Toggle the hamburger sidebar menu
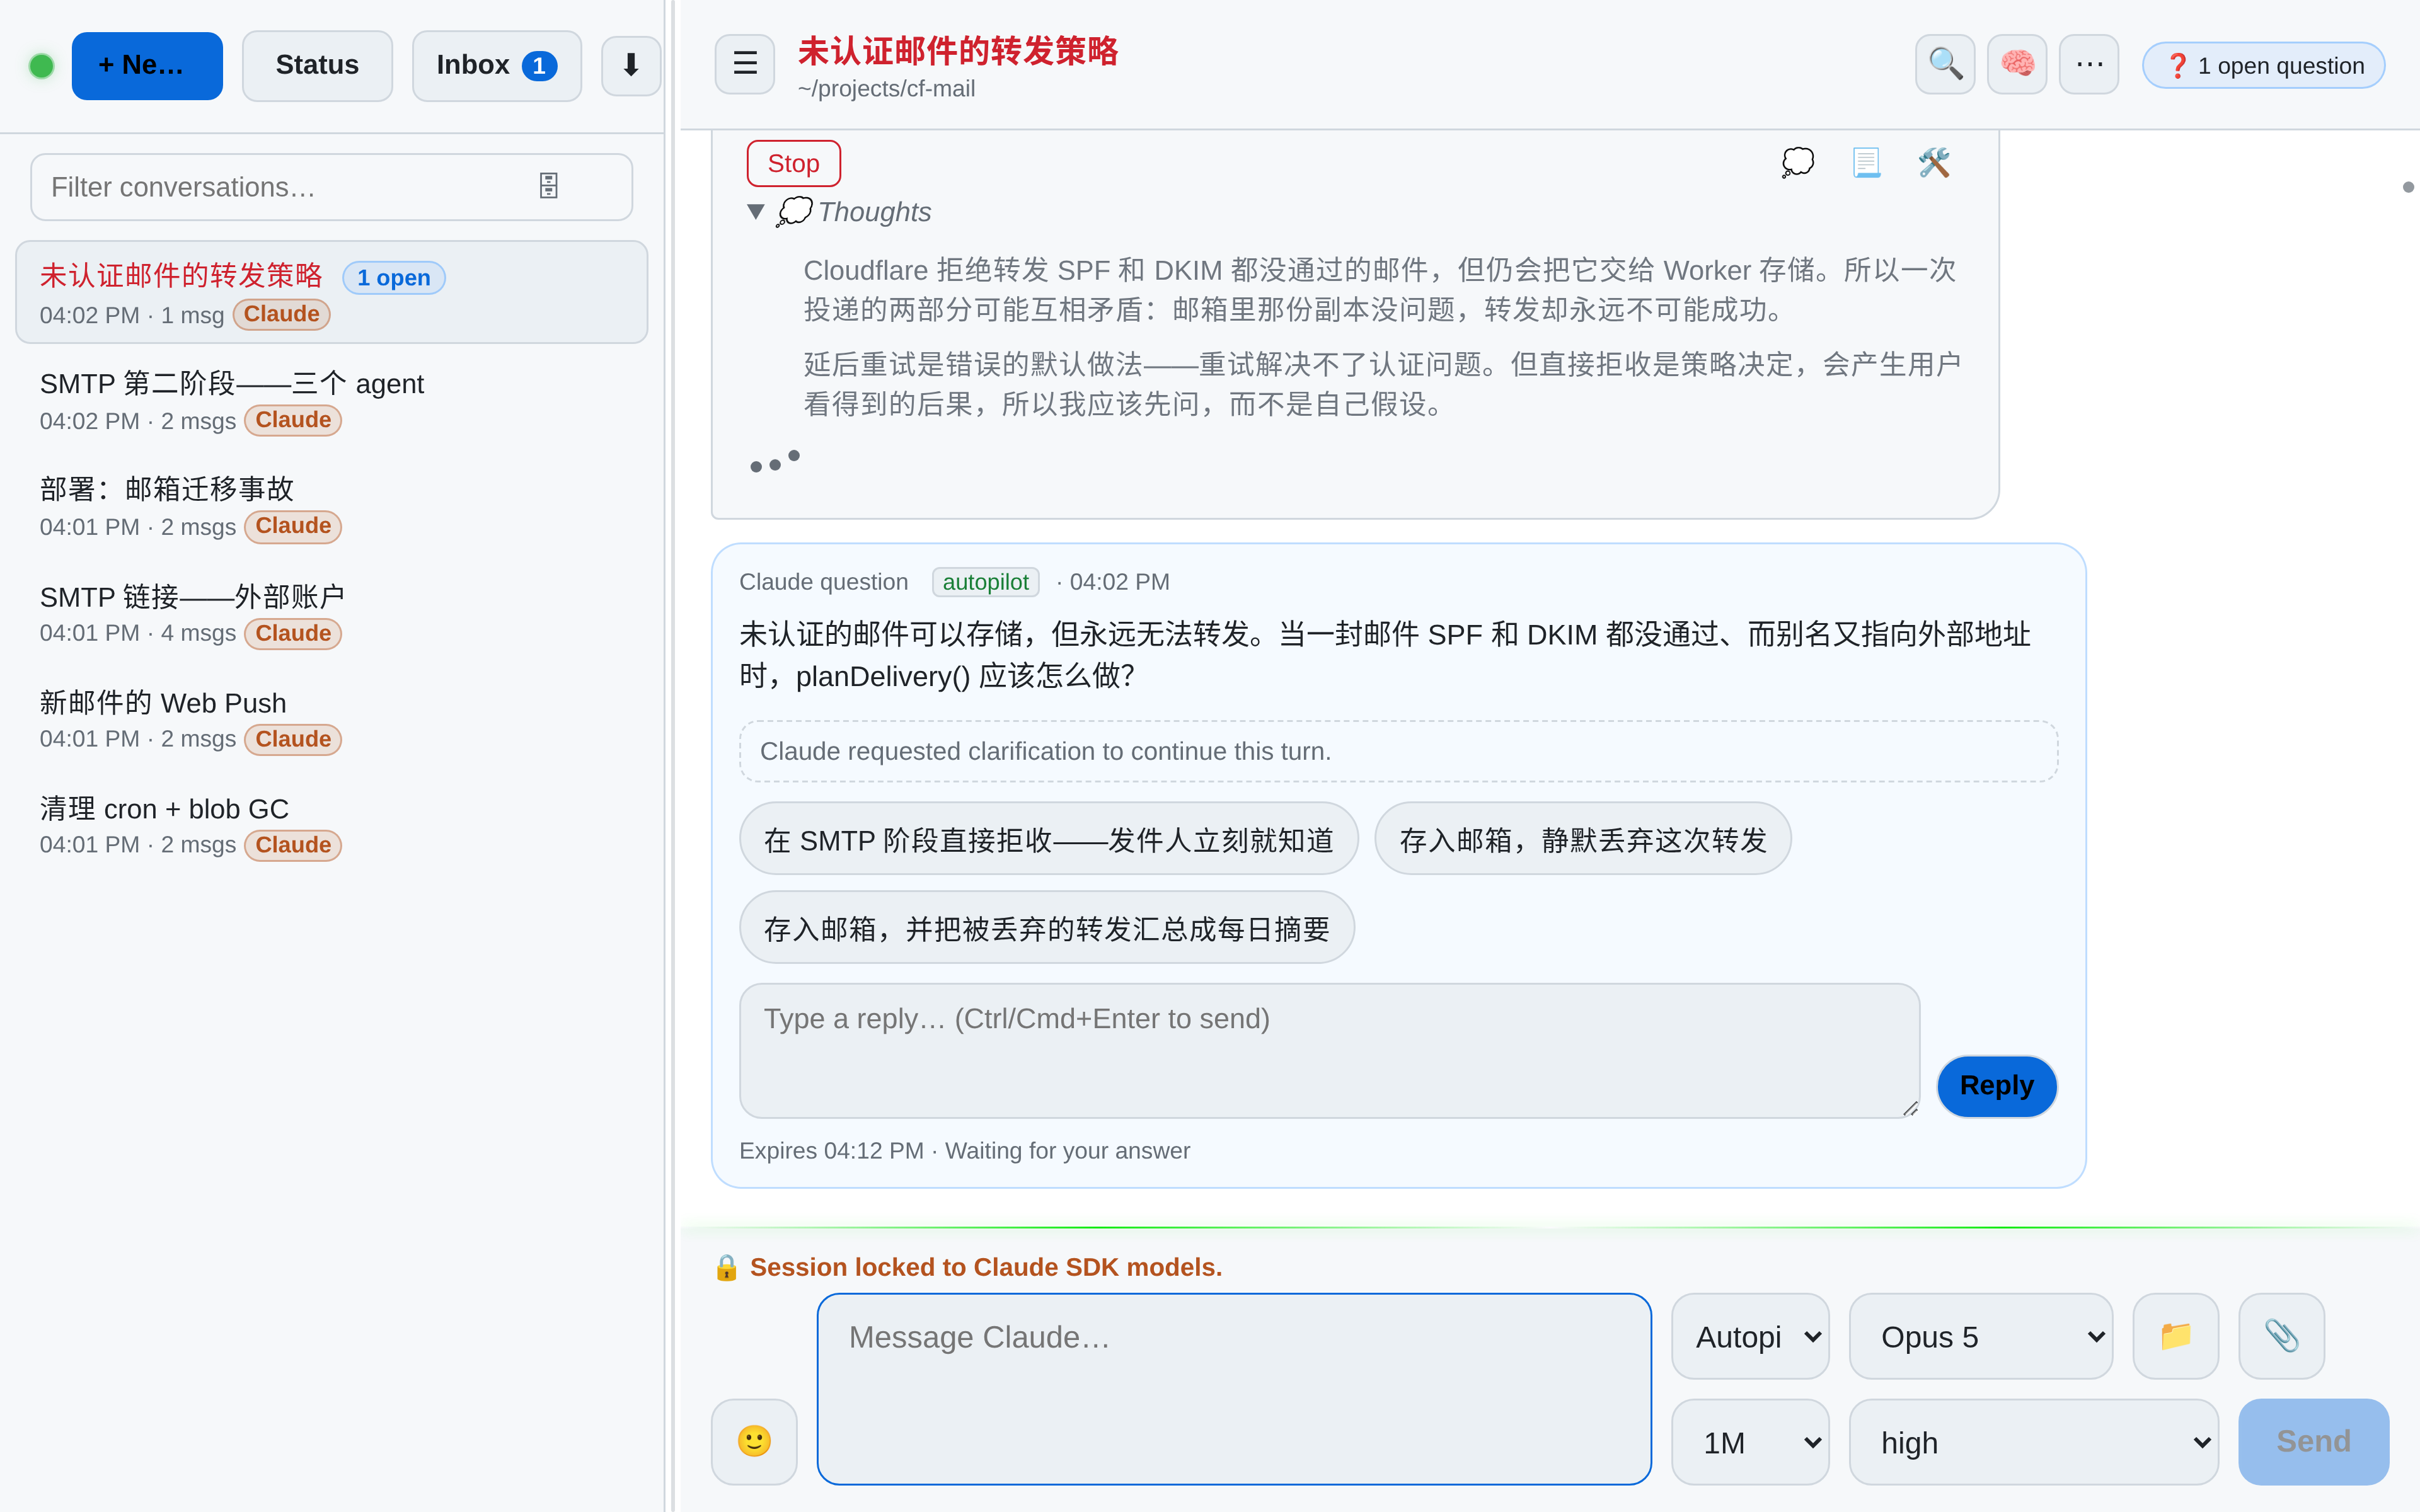Viewport: 2420px width, 1512px height. coord(744,65)
